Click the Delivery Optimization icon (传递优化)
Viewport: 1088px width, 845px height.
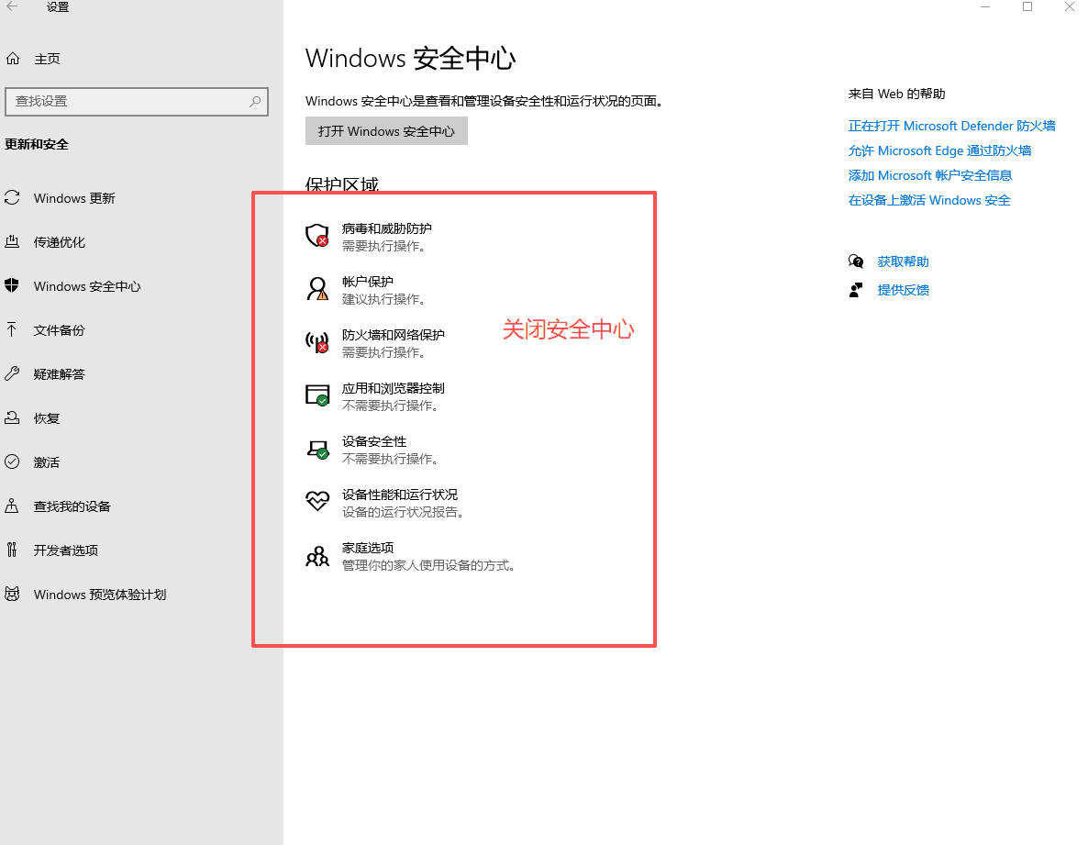point(12,242)
